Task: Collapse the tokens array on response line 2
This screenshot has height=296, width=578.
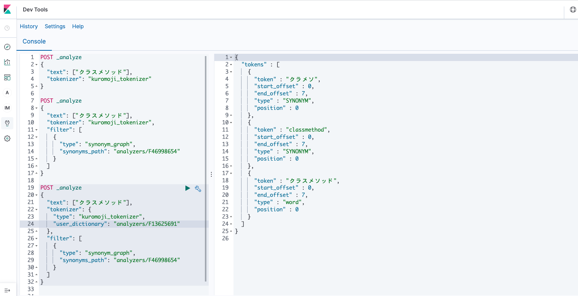Action: point(231,64)
